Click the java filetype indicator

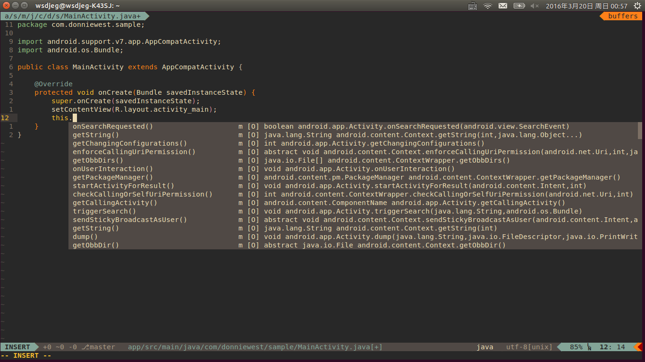(x=485, y=347)
